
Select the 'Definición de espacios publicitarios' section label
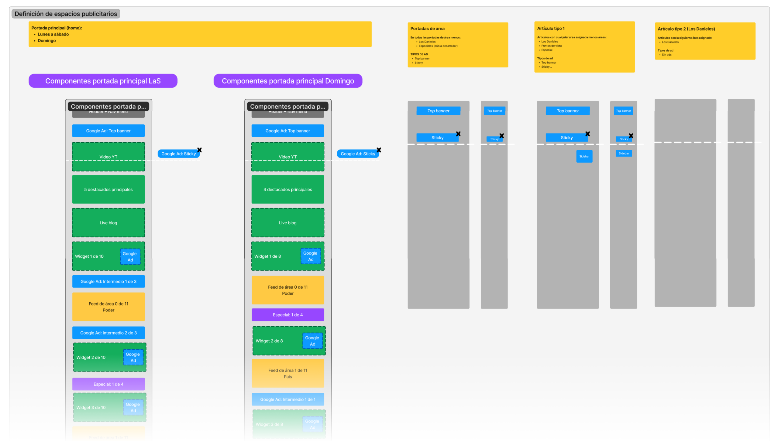[x=66, y=14]
